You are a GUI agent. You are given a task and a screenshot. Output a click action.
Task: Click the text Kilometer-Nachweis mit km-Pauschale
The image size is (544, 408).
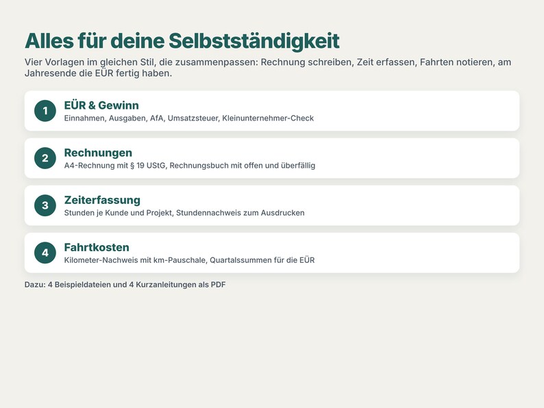coord(136,260)
